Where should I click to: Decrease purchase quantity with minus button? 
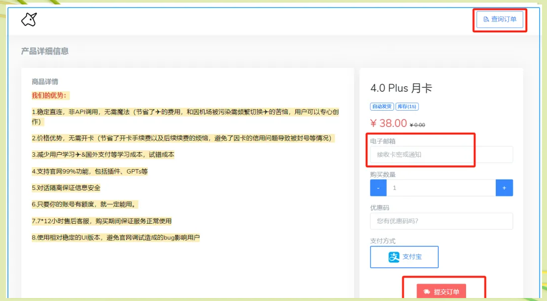378,188
